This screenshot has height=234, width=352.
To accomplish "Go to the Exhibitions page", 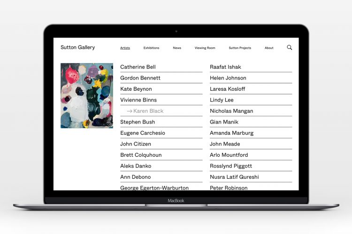I will pos(151,48).
